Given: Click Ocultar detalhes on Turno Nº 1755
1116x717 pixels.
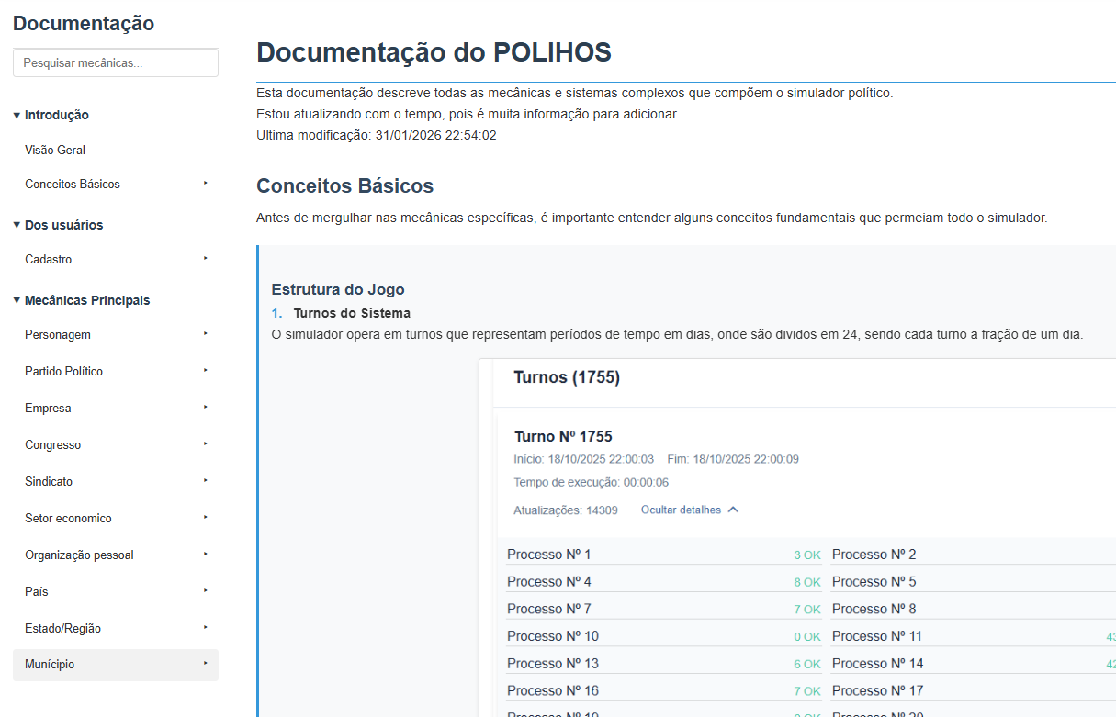Looking at the screenshot, I should click(x=683, y=510).
